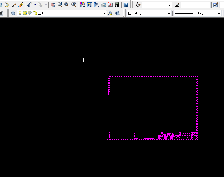This screenshot has width=224, height=177.
Task: Open the Block Editor tool
Action: pos(21,5)
